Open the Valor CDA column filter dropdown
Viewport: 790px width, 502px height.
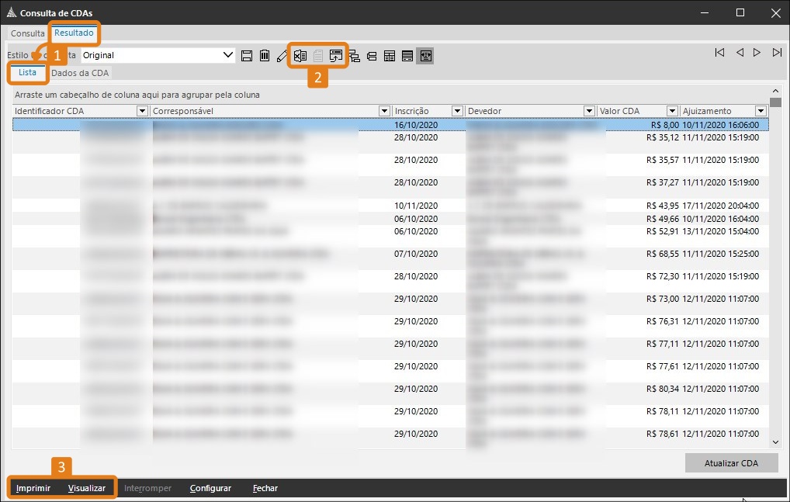(x=671, y=111)
